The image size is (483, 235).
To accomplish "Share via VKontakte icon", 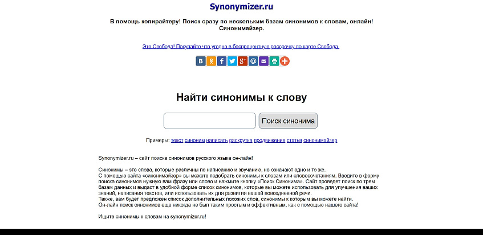I will point(201,61).
